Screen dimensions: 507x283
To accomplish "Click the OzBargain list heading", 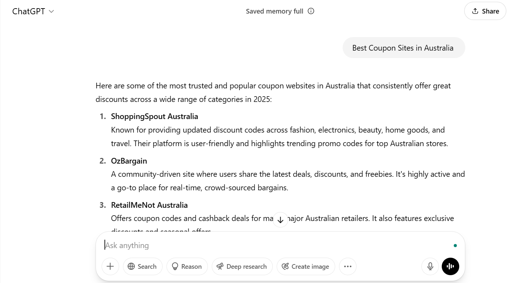I will click(129, 161).
